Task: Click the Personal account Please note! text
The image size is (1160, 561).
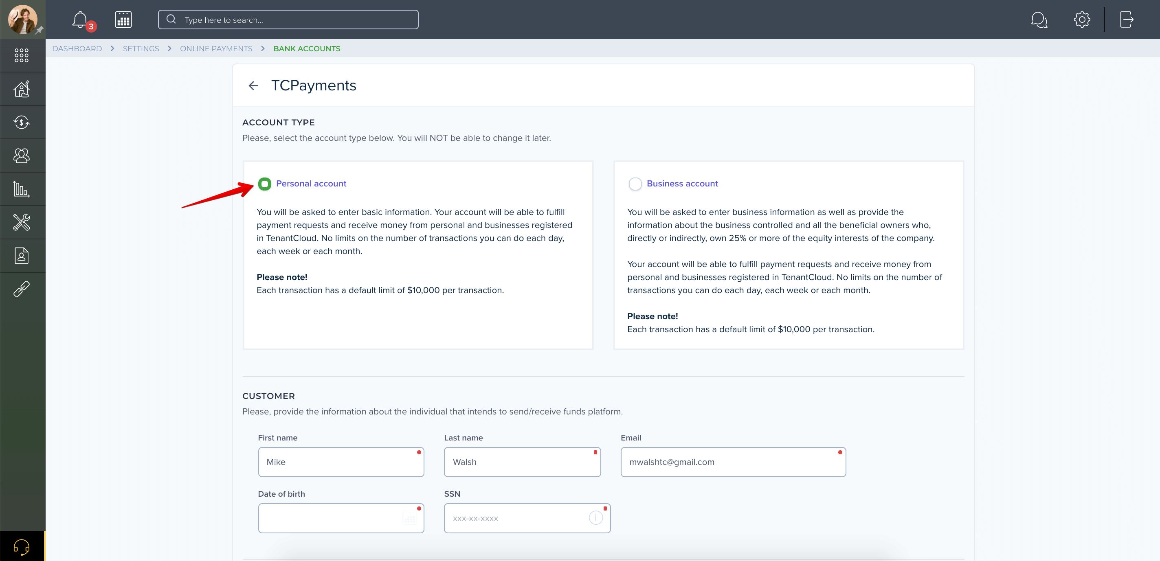Action: 282,277
